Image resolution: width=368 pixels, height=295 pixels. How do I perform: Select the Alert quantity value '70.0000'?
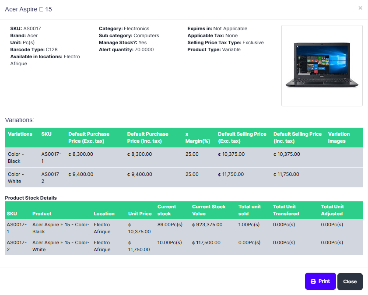[x=144, y=50]
